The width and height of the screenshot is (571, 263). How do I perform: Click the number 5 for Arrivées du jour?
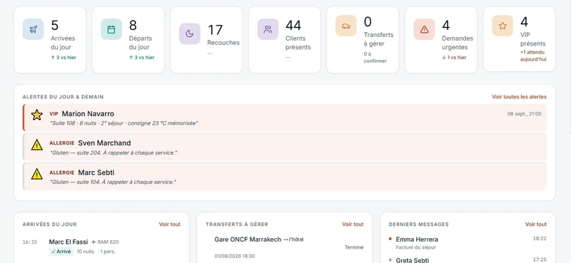coord(55,25)
